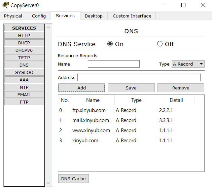
Task: Turn DNS Service On
Action: point(110,44)
